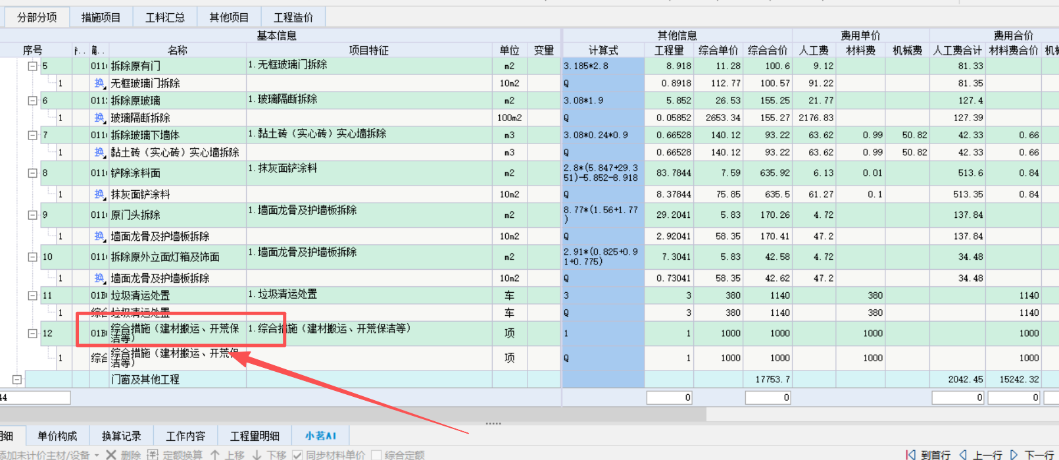
Task: Switch to the 工作内容 bottom tab
Action: [185, 436]
